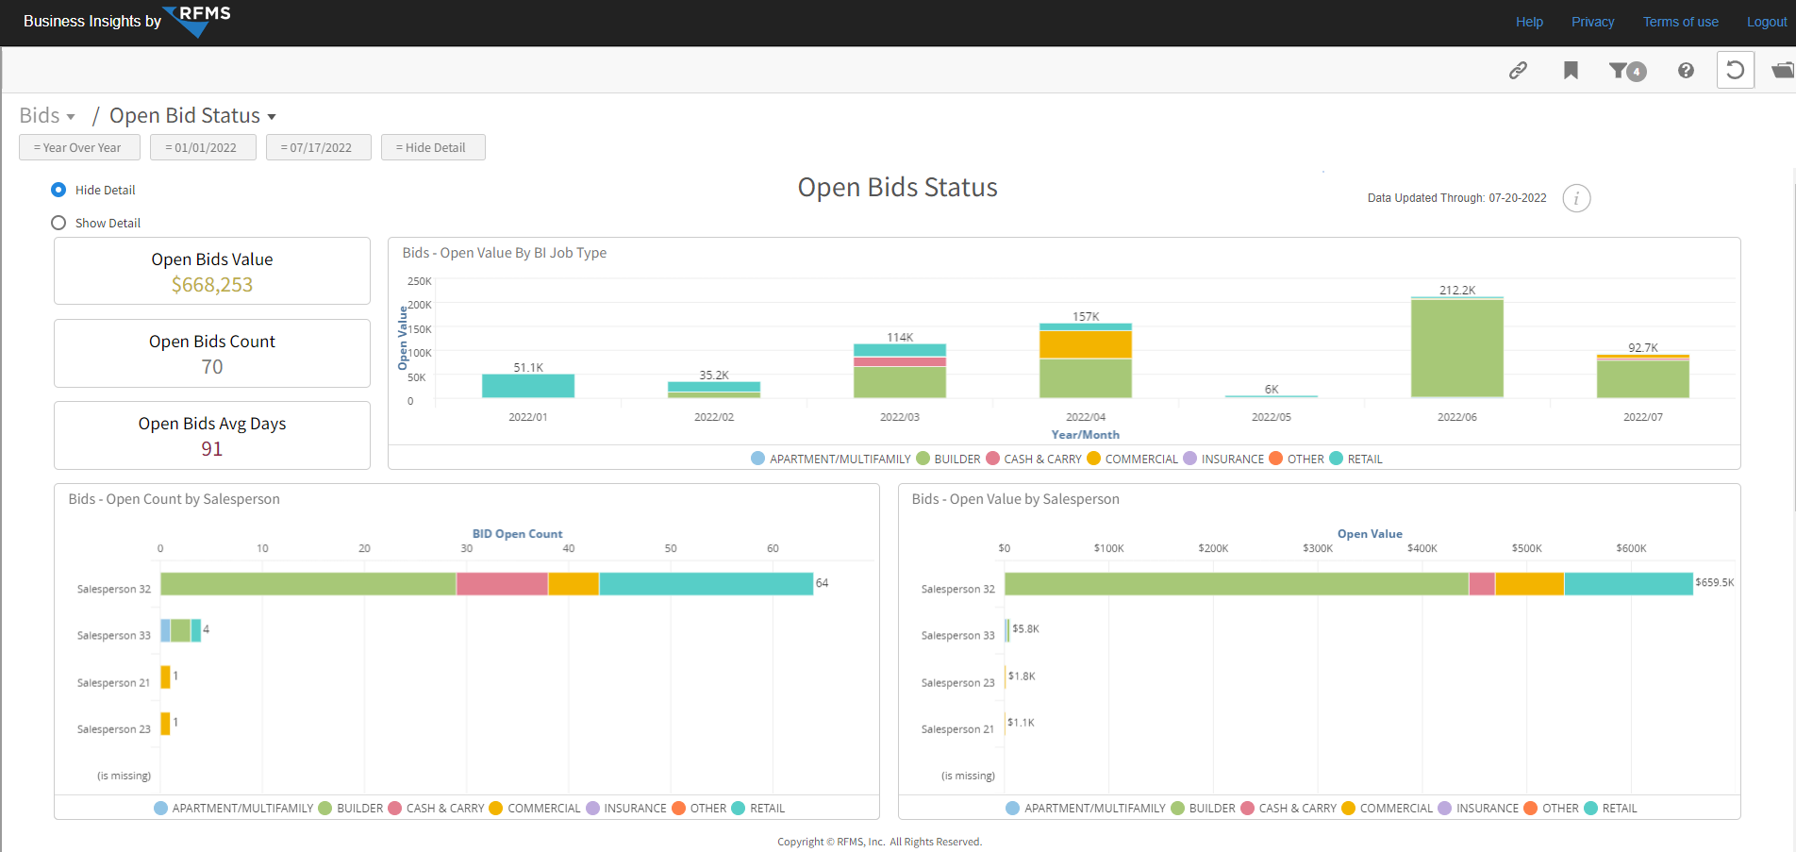
Task: Toggle RETAIL legend in Open Count by Salesperson
Action: coord(757,808)
